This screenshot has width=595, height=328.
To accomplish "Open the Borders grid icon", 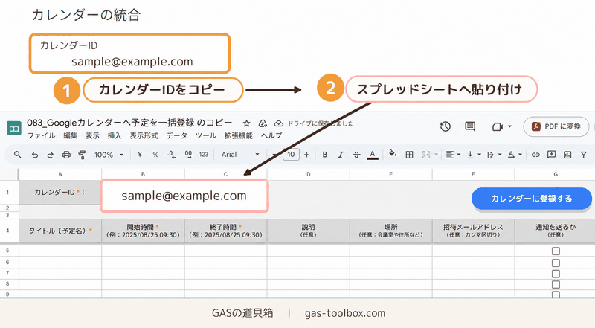I will (x=410, y=155).
